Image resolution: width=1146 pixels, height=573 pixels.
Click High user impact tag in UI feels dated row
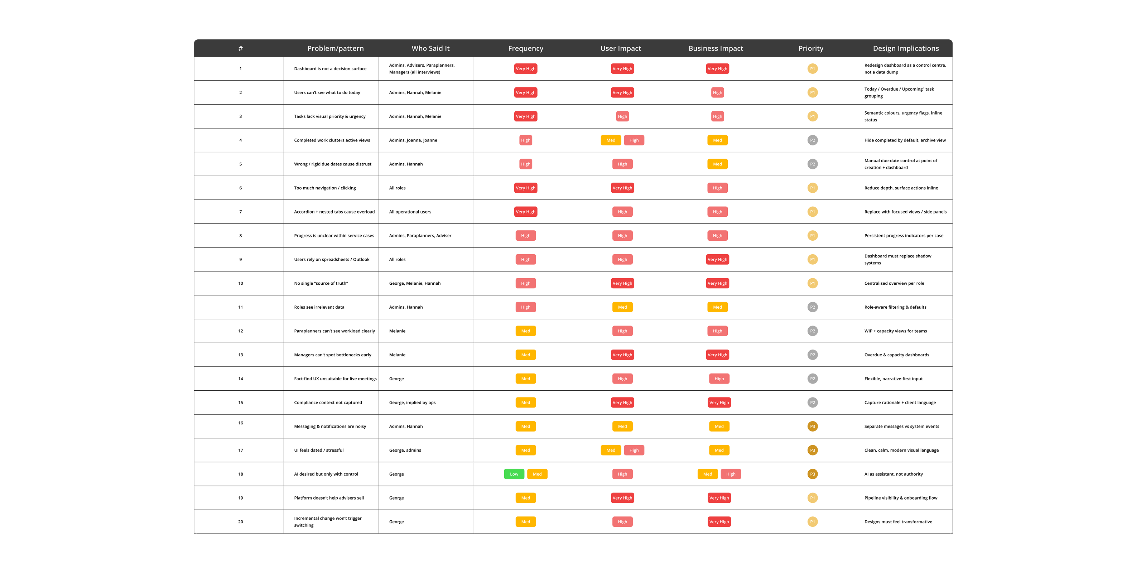(x=634, y=450)
